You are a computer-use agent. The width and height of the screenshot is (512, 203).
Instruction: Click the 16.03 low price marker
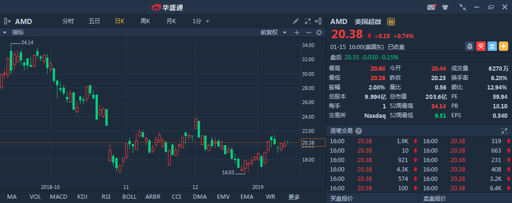point(228,172)
